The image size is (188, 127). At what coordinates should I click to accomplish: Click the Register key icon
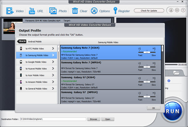(x=115, y=11)
